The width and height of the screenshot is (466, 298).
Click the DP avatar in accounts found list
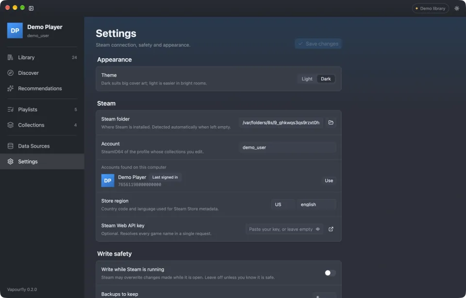pos(108,181)
